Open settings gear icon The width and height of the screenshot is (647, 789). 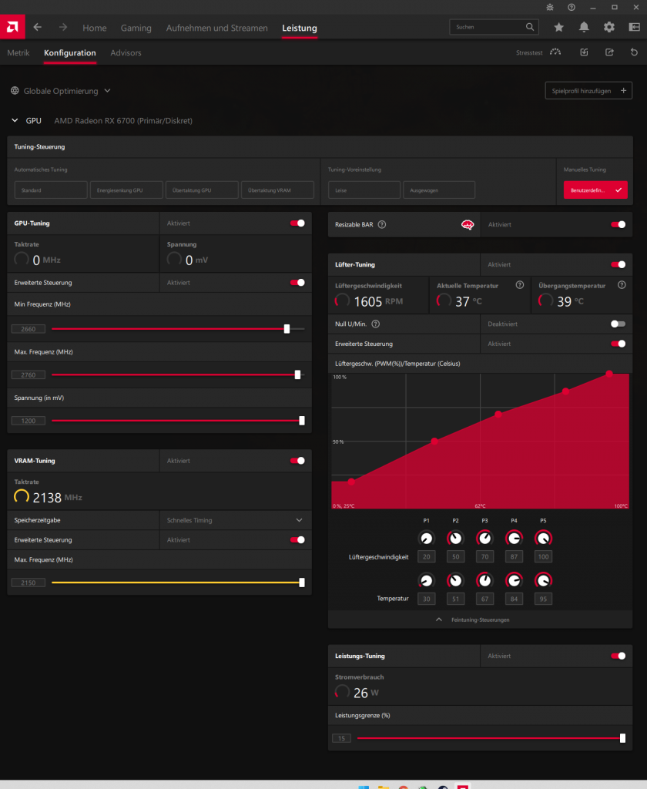[608, 27]
